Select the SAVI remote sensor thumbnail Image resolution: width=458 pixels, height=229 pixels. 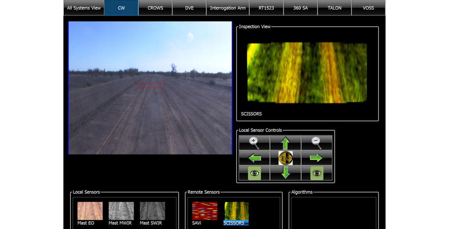click(x=205, y=211)
